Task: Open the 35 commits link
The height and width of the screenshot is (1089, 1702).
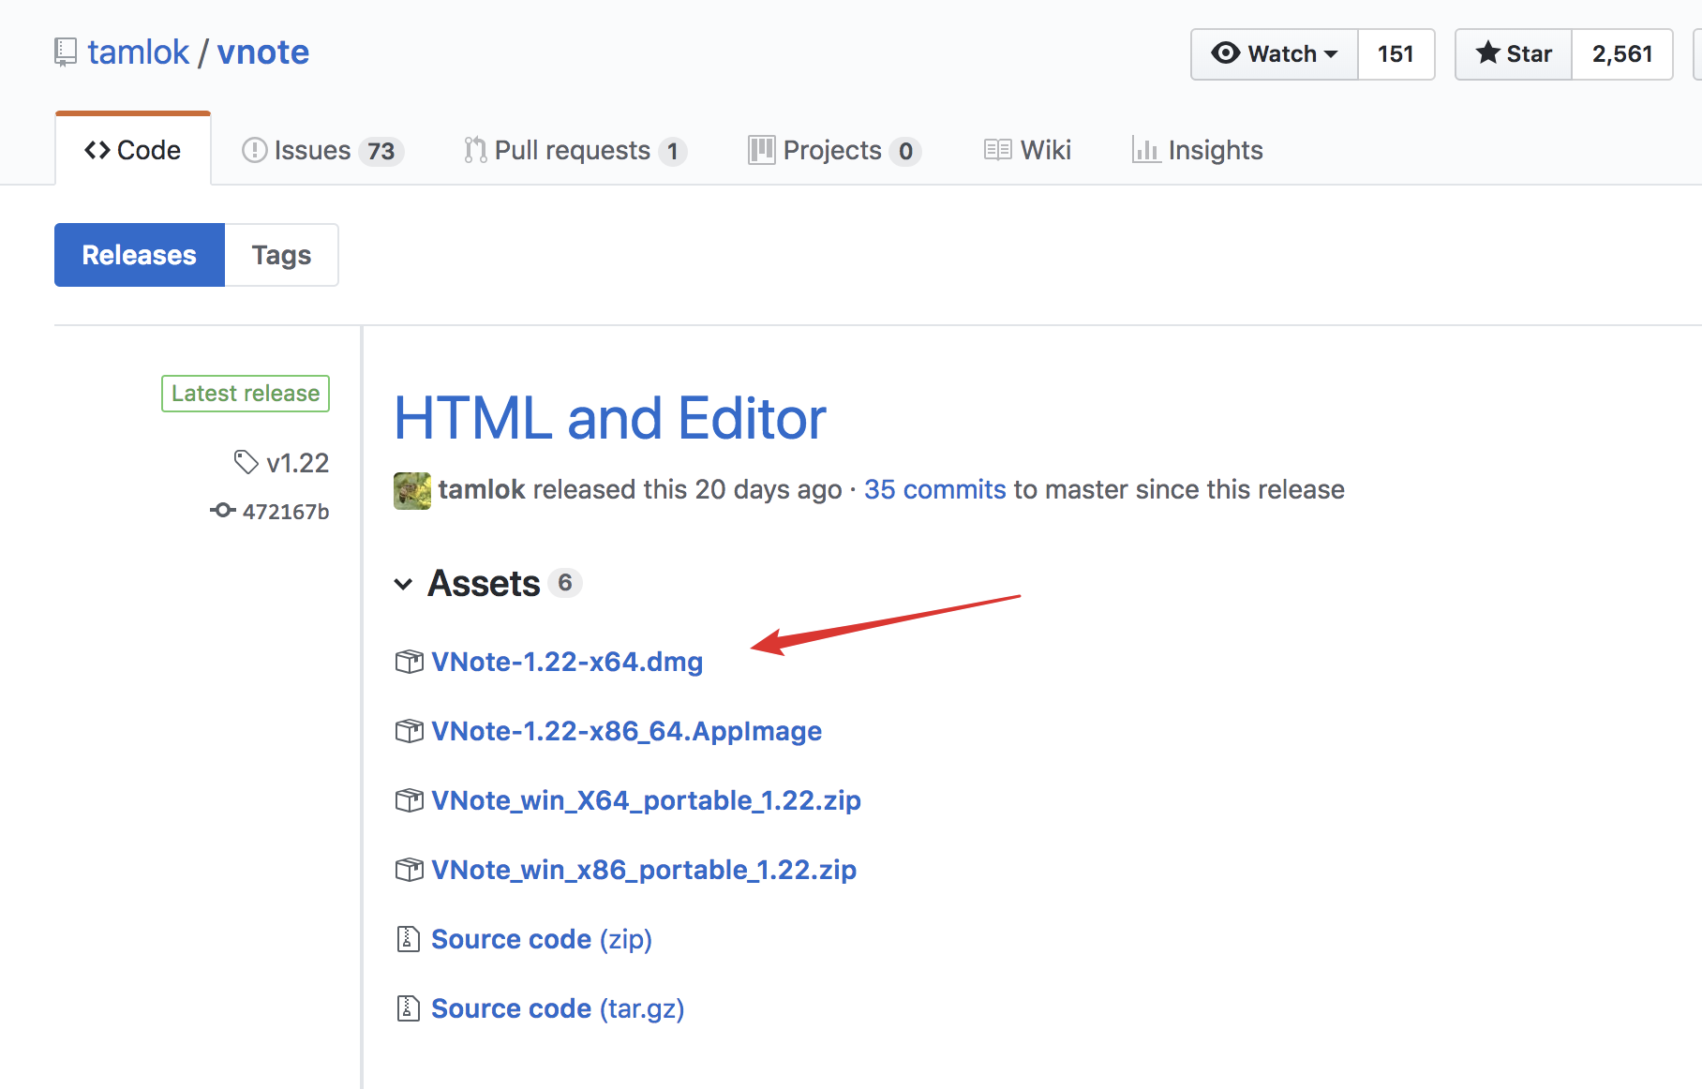Action: 933,488
